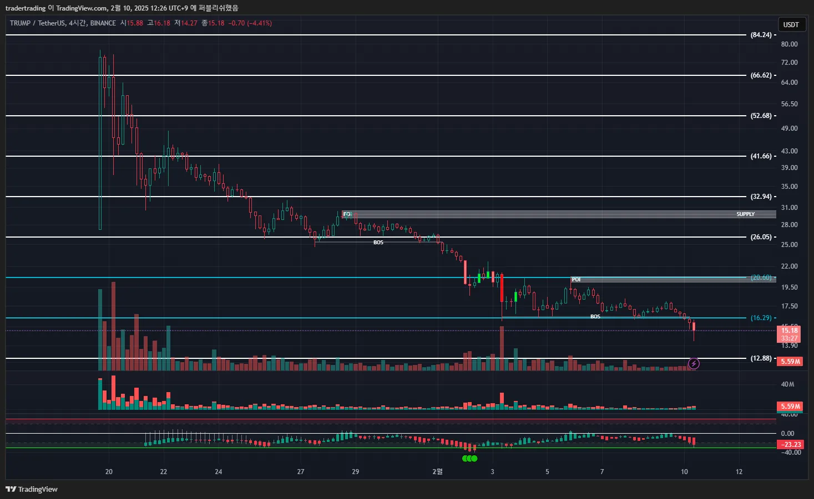This screenshot has height=499, width=814.
Task: Click the 22.00 price axis label
Action: point(789,266)
